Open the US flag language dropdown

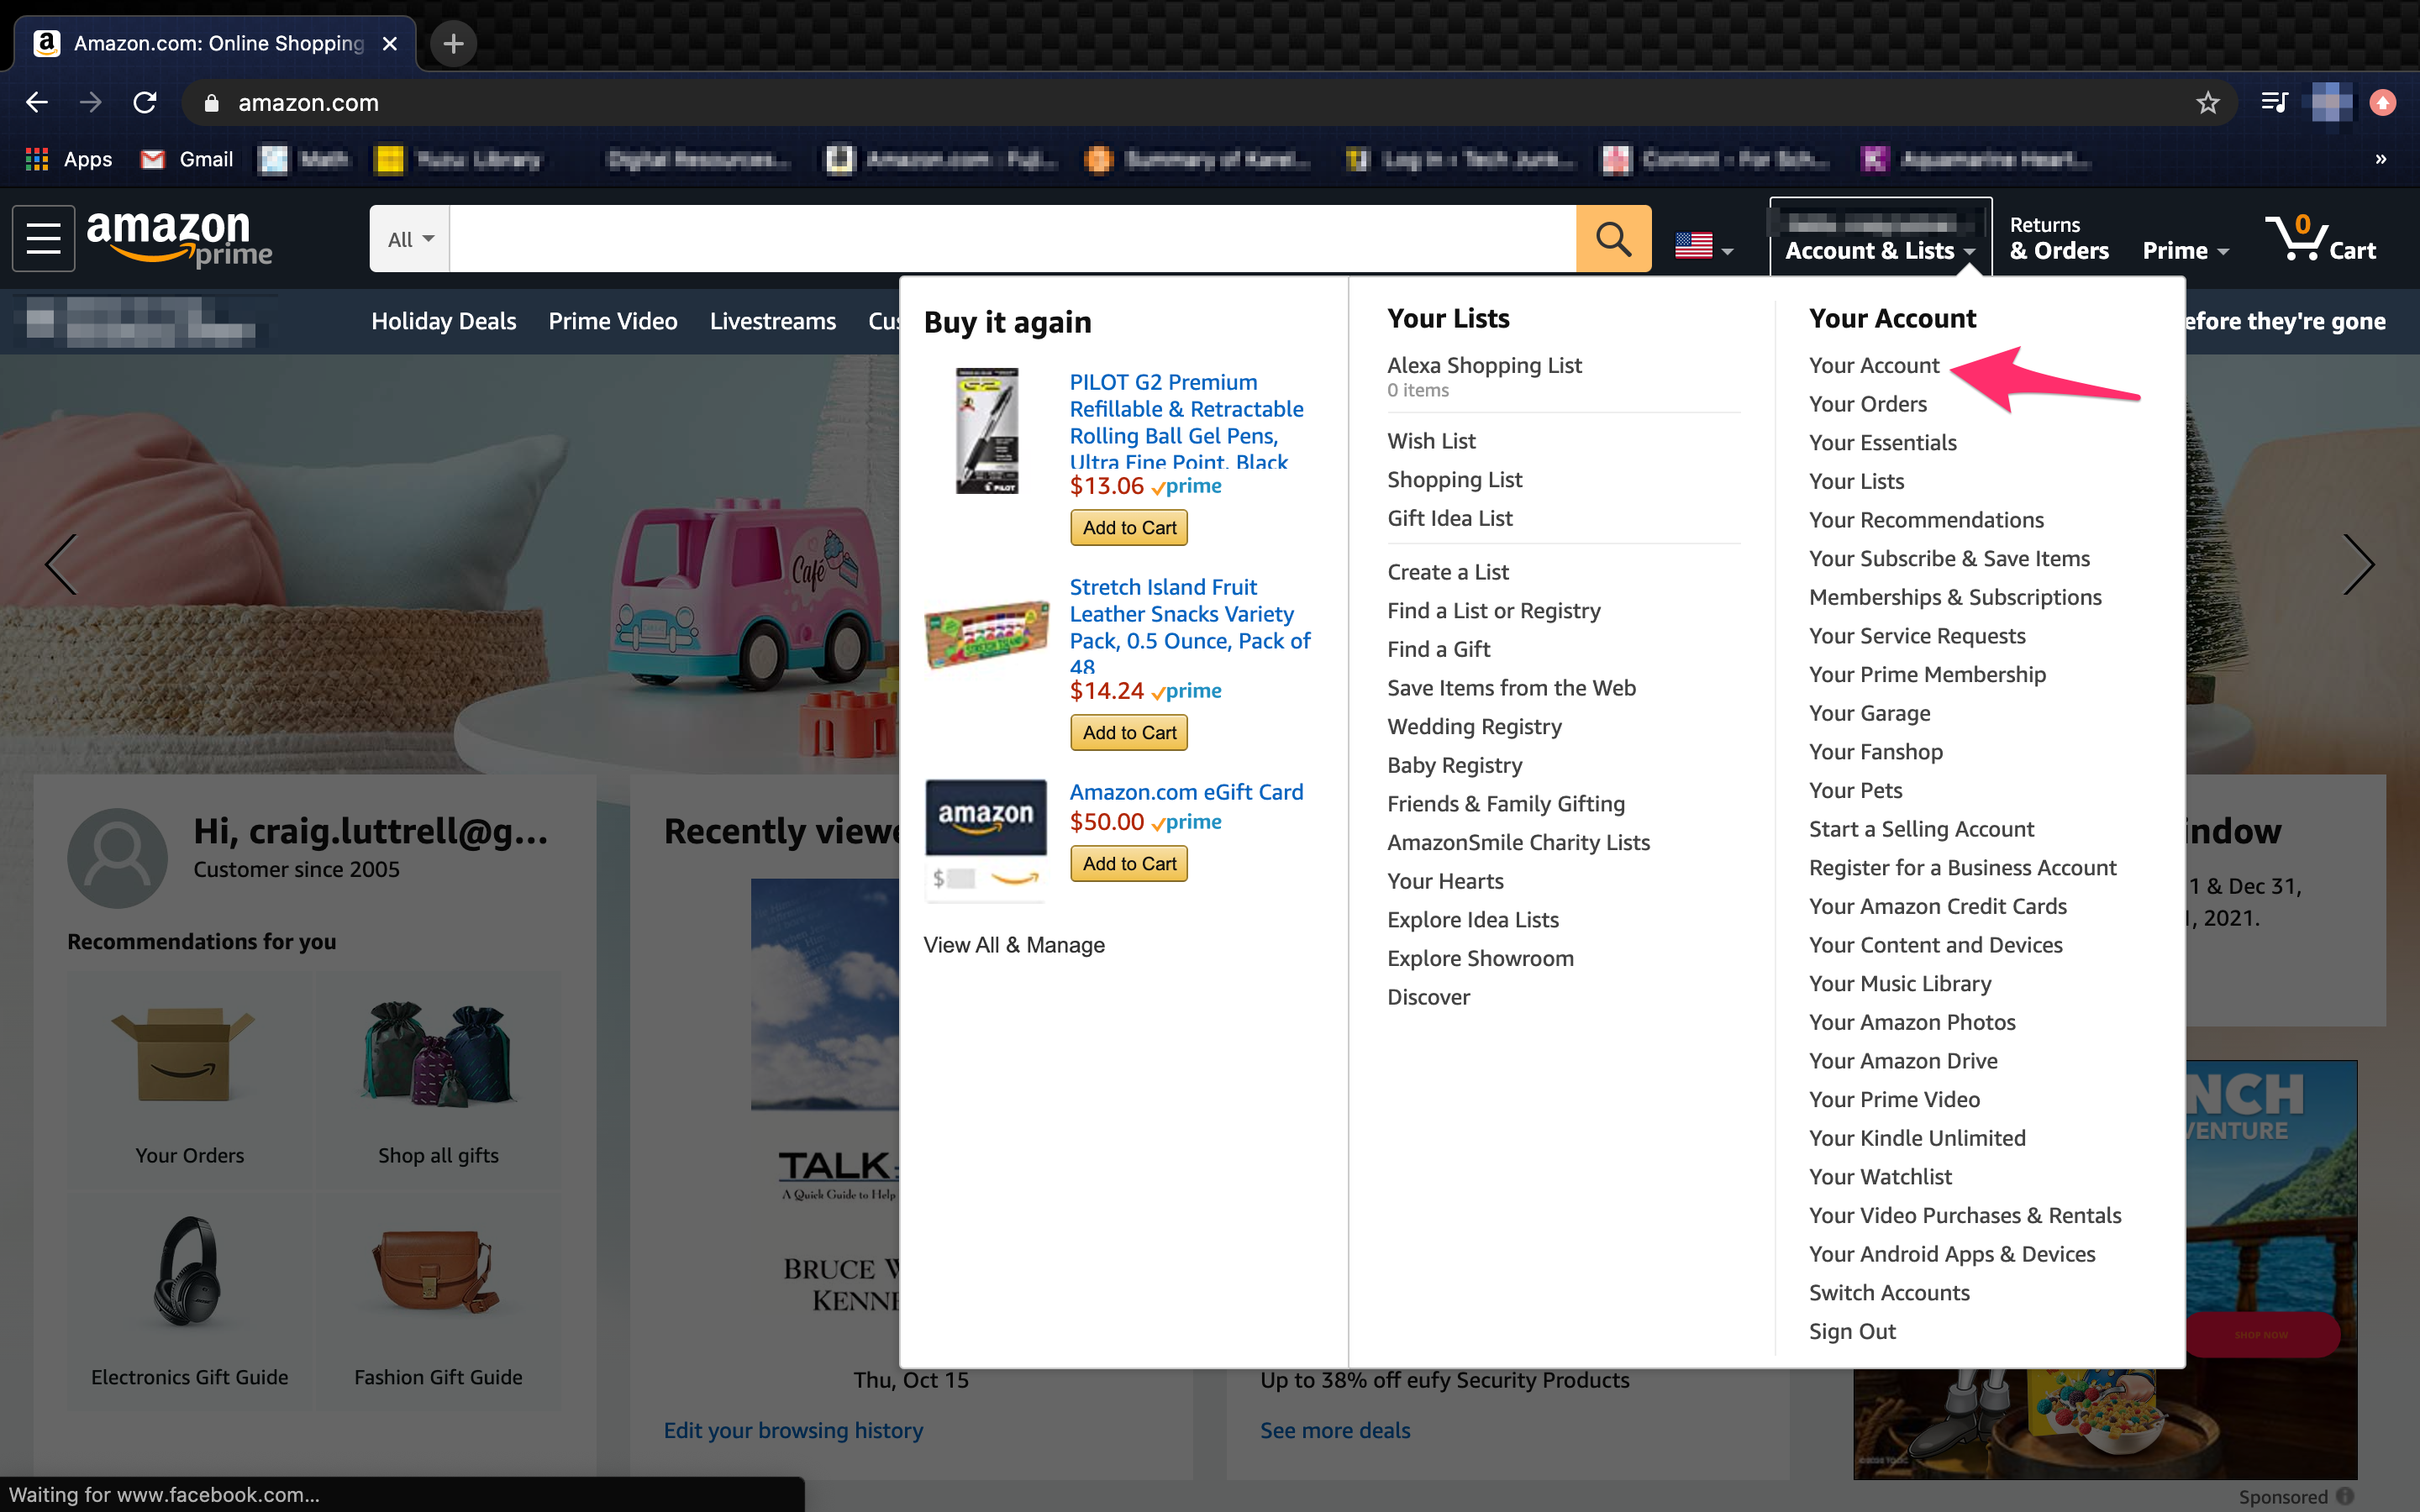tap(1704, 245)
